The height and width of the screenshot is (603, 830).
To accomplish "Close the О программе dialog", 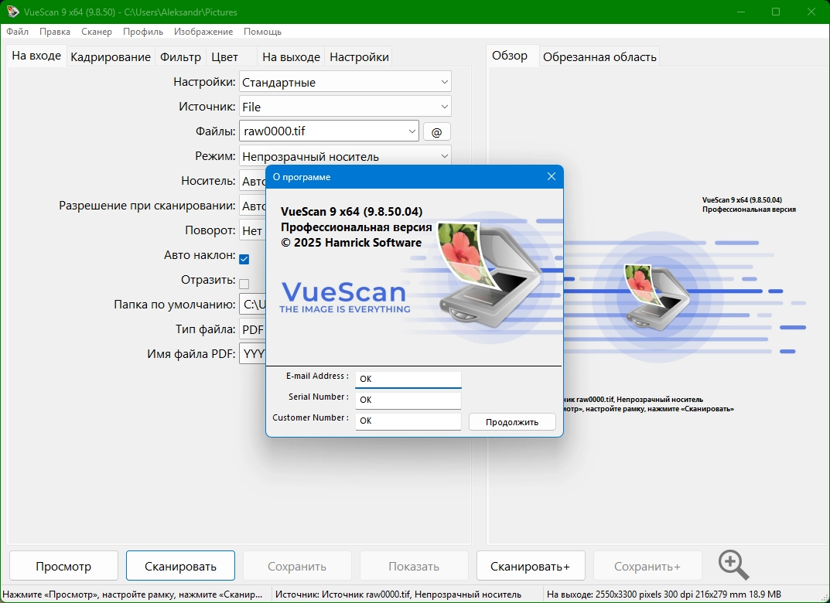I will (551, 177).
